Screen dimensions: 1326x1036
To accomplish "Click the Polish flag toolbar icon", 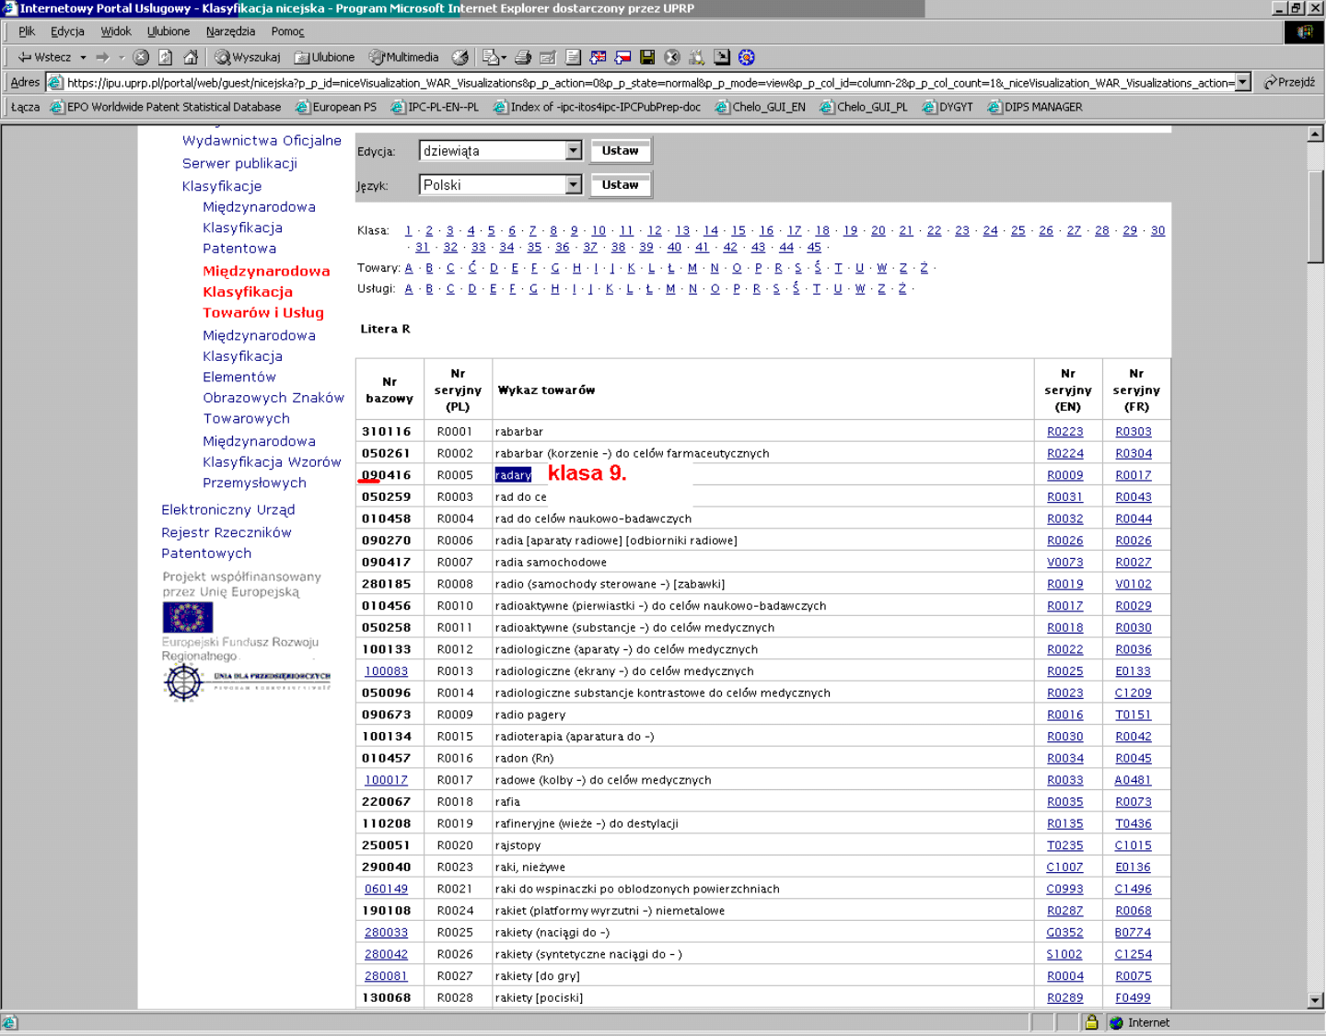I will coord(622,57).
